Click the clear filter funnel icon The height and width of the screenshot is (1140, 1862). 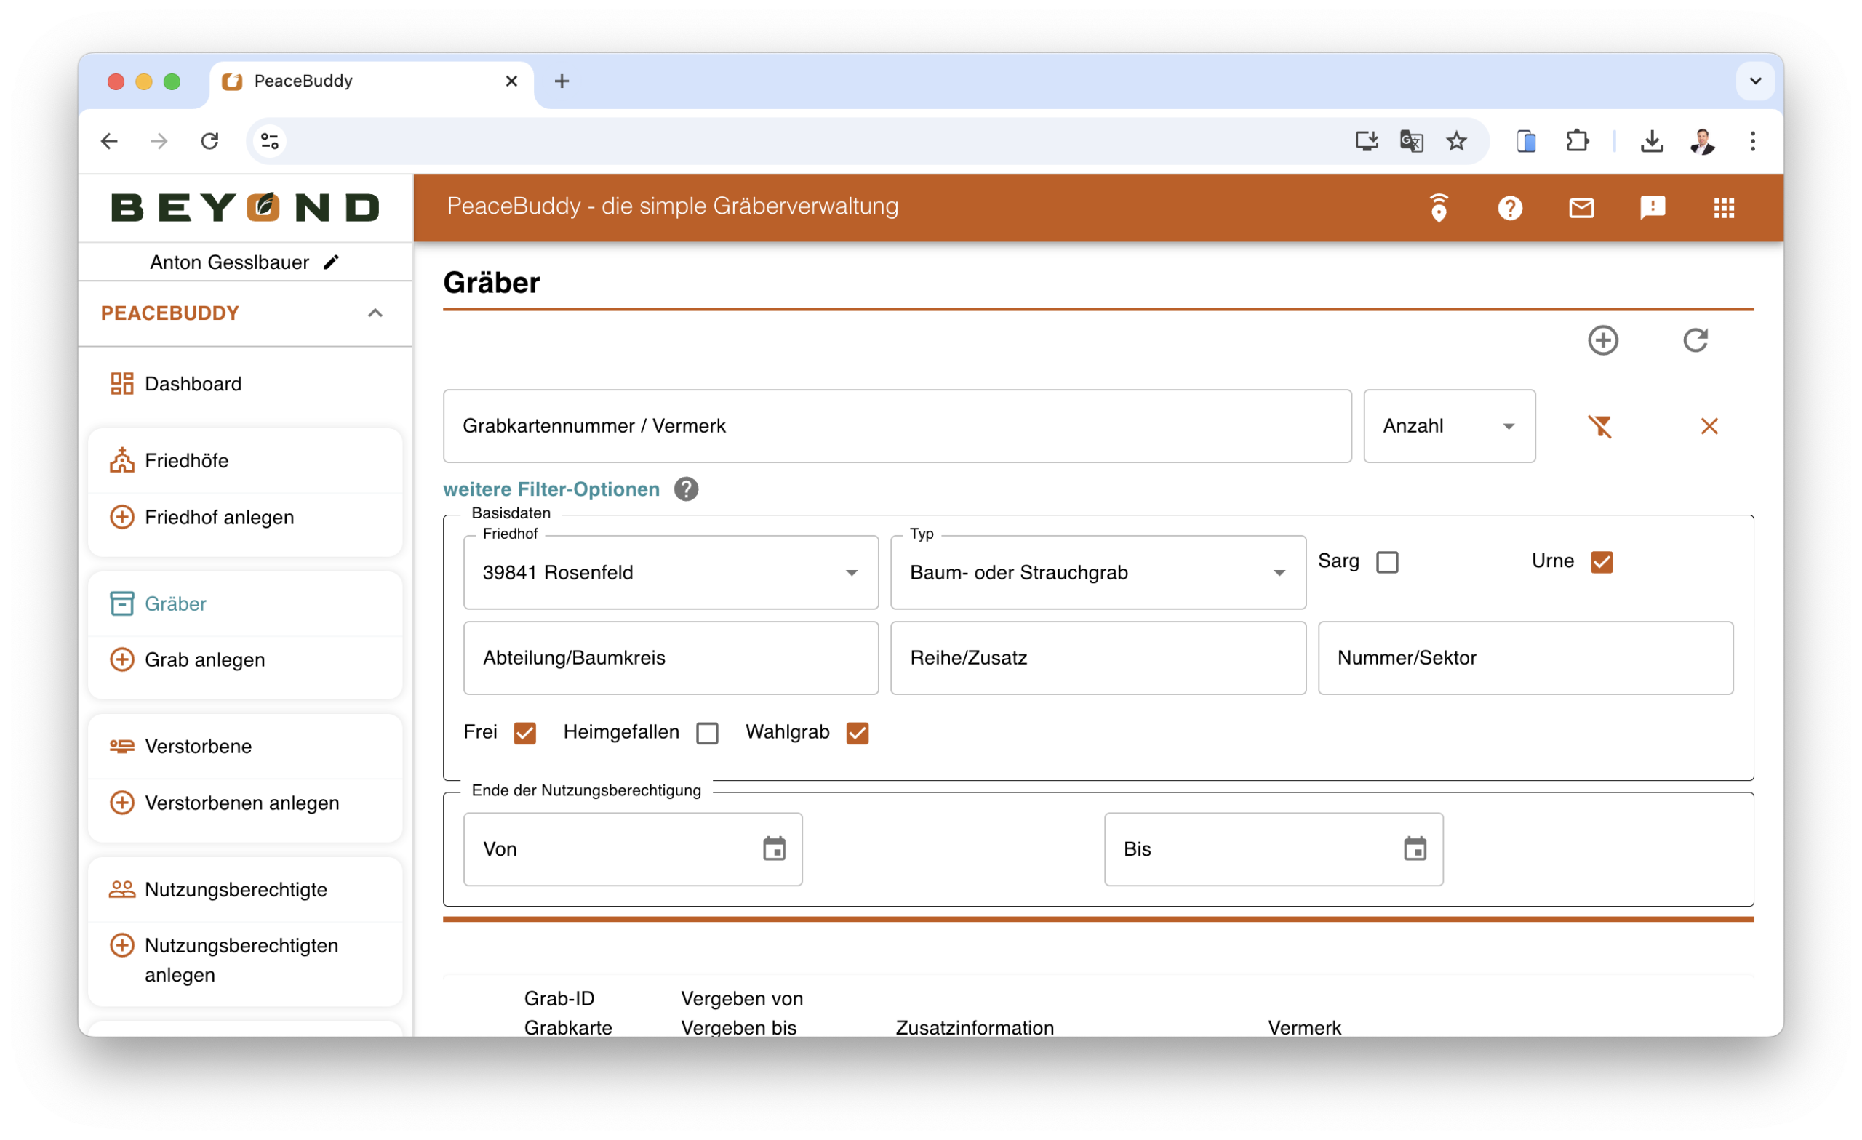1599,426
